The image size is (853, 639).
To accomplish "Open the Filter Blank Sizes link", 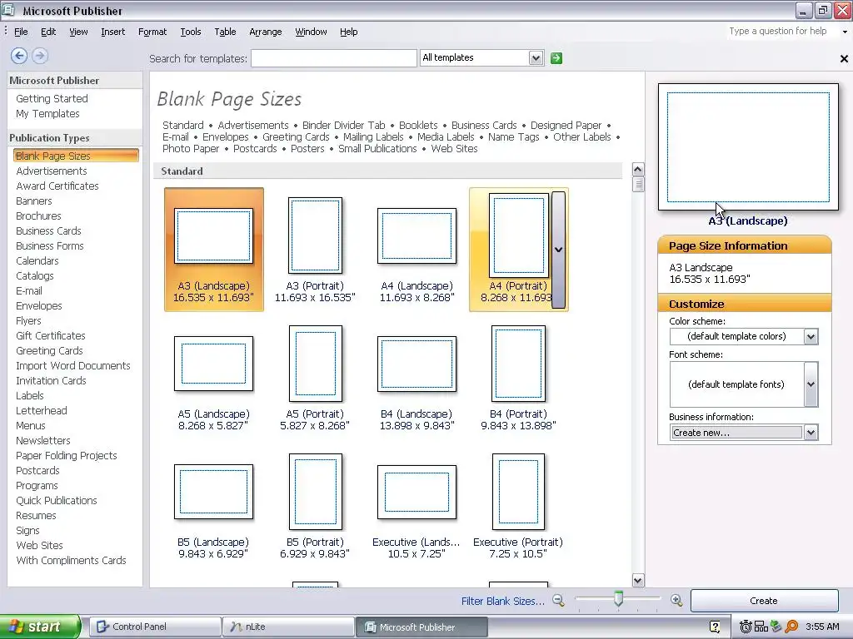I will click(502, 601).
